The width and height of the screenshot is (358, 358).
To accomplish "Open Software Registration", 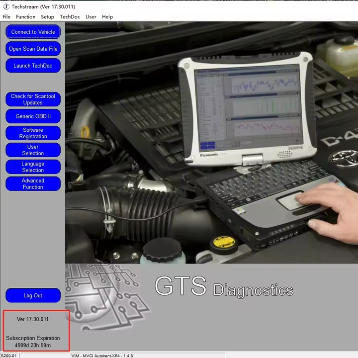I will point(33,133).
